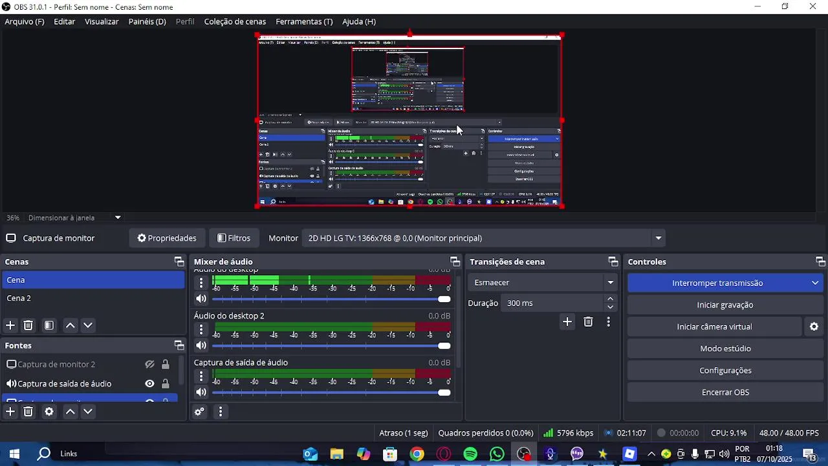Move the source up in the Fontes list
828x466 pixels.
point(71,412)
